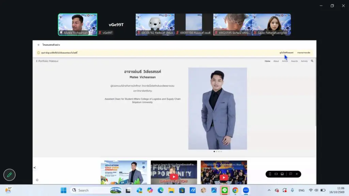Switch preview to phone view

270,174
